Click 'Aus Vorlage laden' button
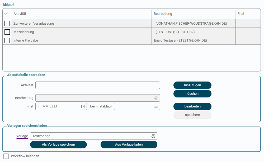 (129, 145)
